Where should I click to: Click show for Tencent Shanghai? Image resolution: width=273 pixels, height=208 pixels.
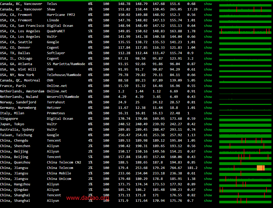(208, 195)
